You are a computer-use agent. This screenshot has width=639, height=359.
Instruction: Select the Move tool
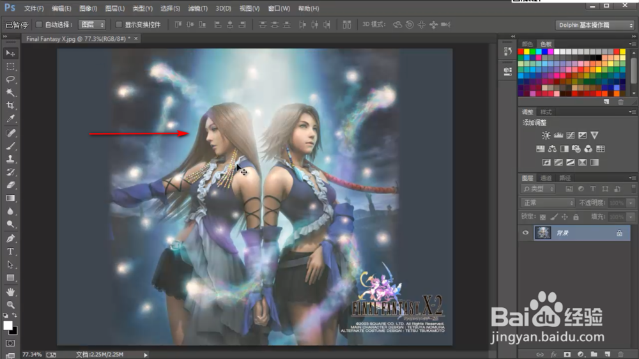11,54
